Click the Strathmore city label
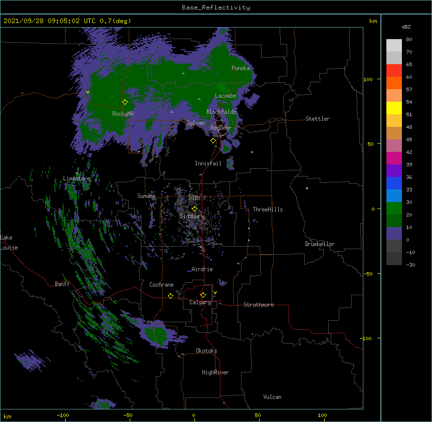This screenshot has width=432, height=422. pyautogui.click(x=259, y=305)
